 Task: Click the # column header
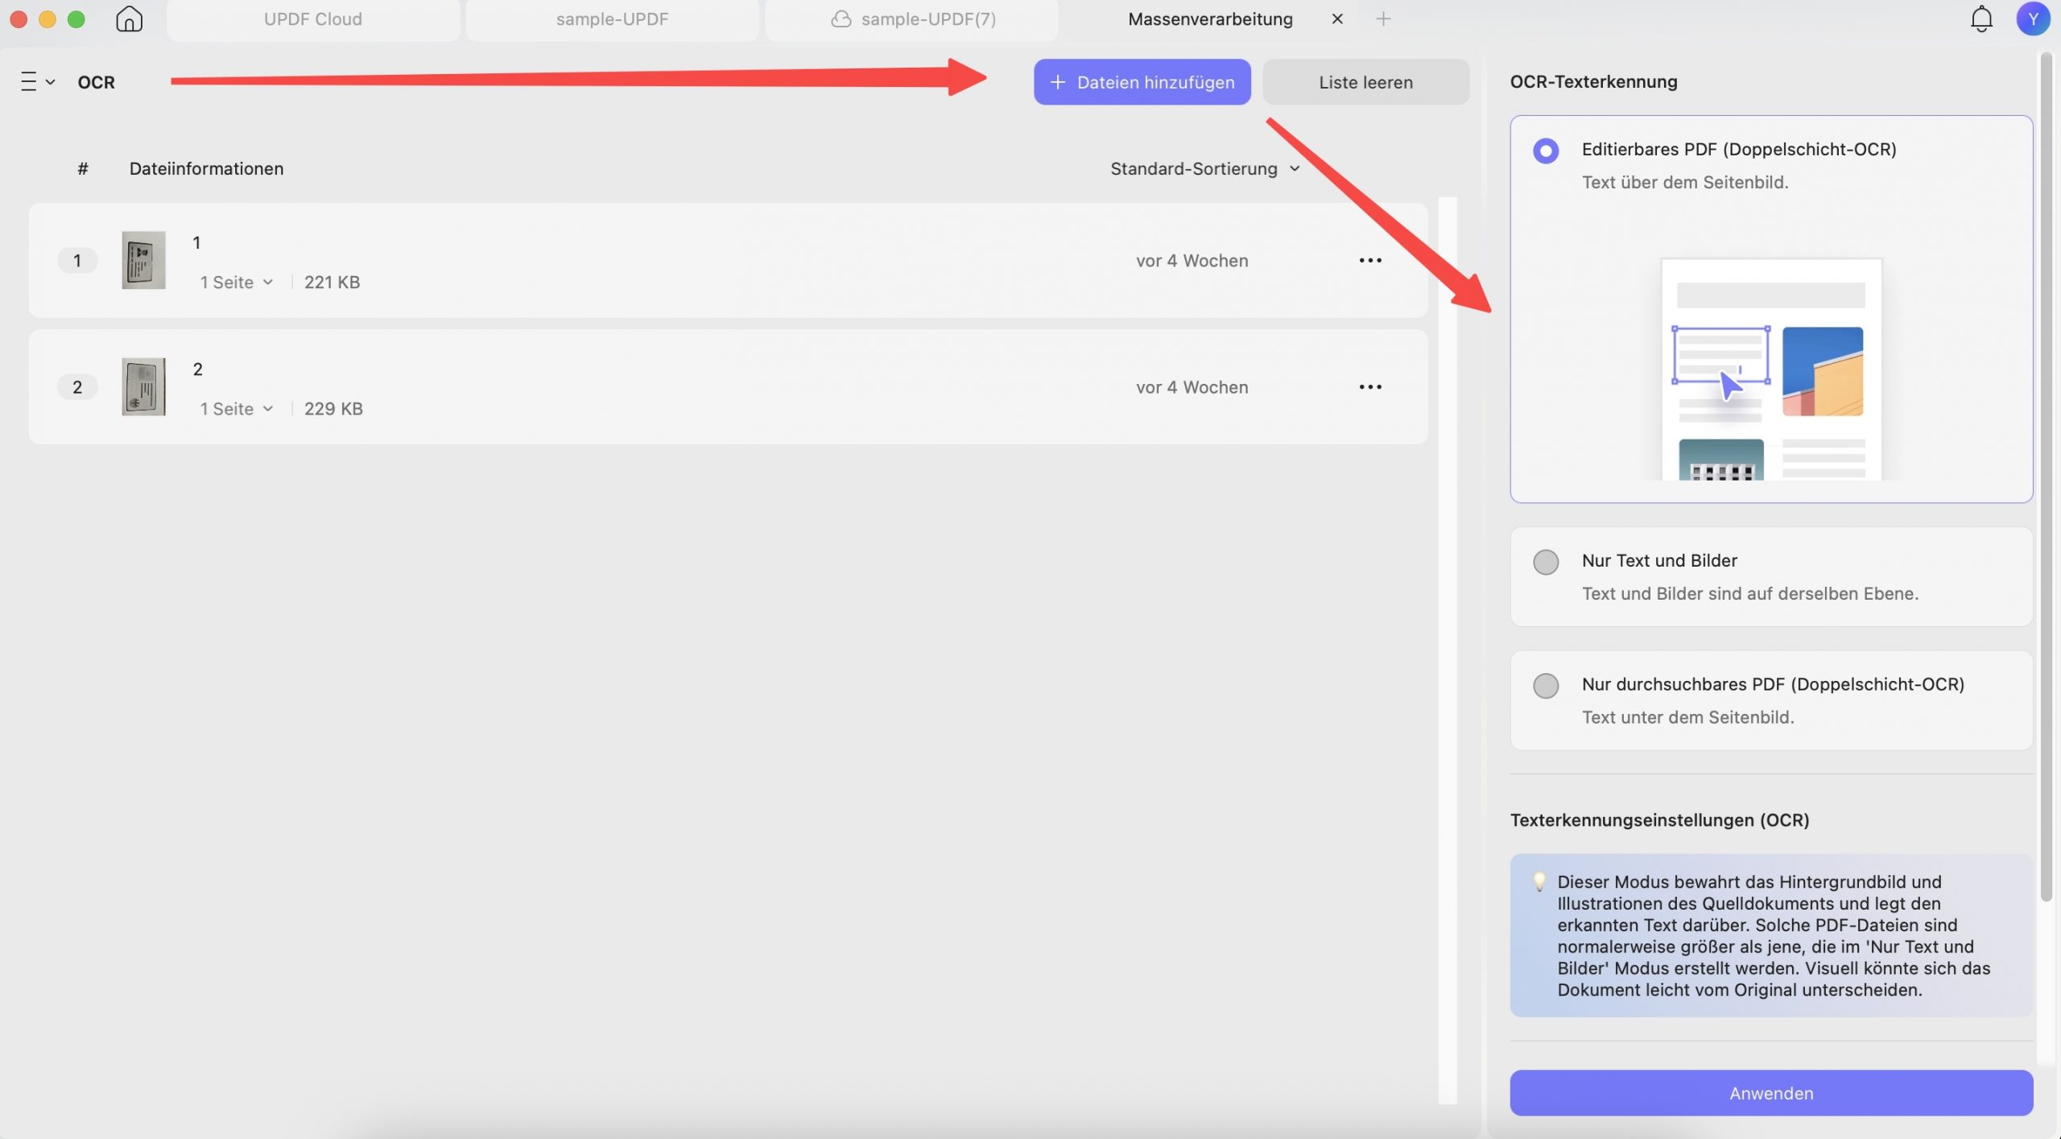82,168
